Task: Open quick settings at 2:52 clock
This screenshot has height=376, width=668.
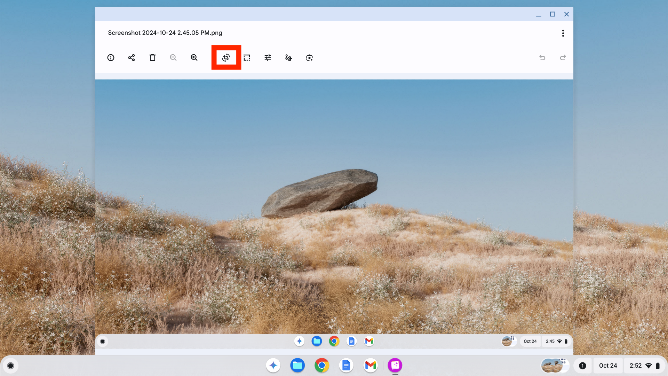Action: click(x=644, y=366)
